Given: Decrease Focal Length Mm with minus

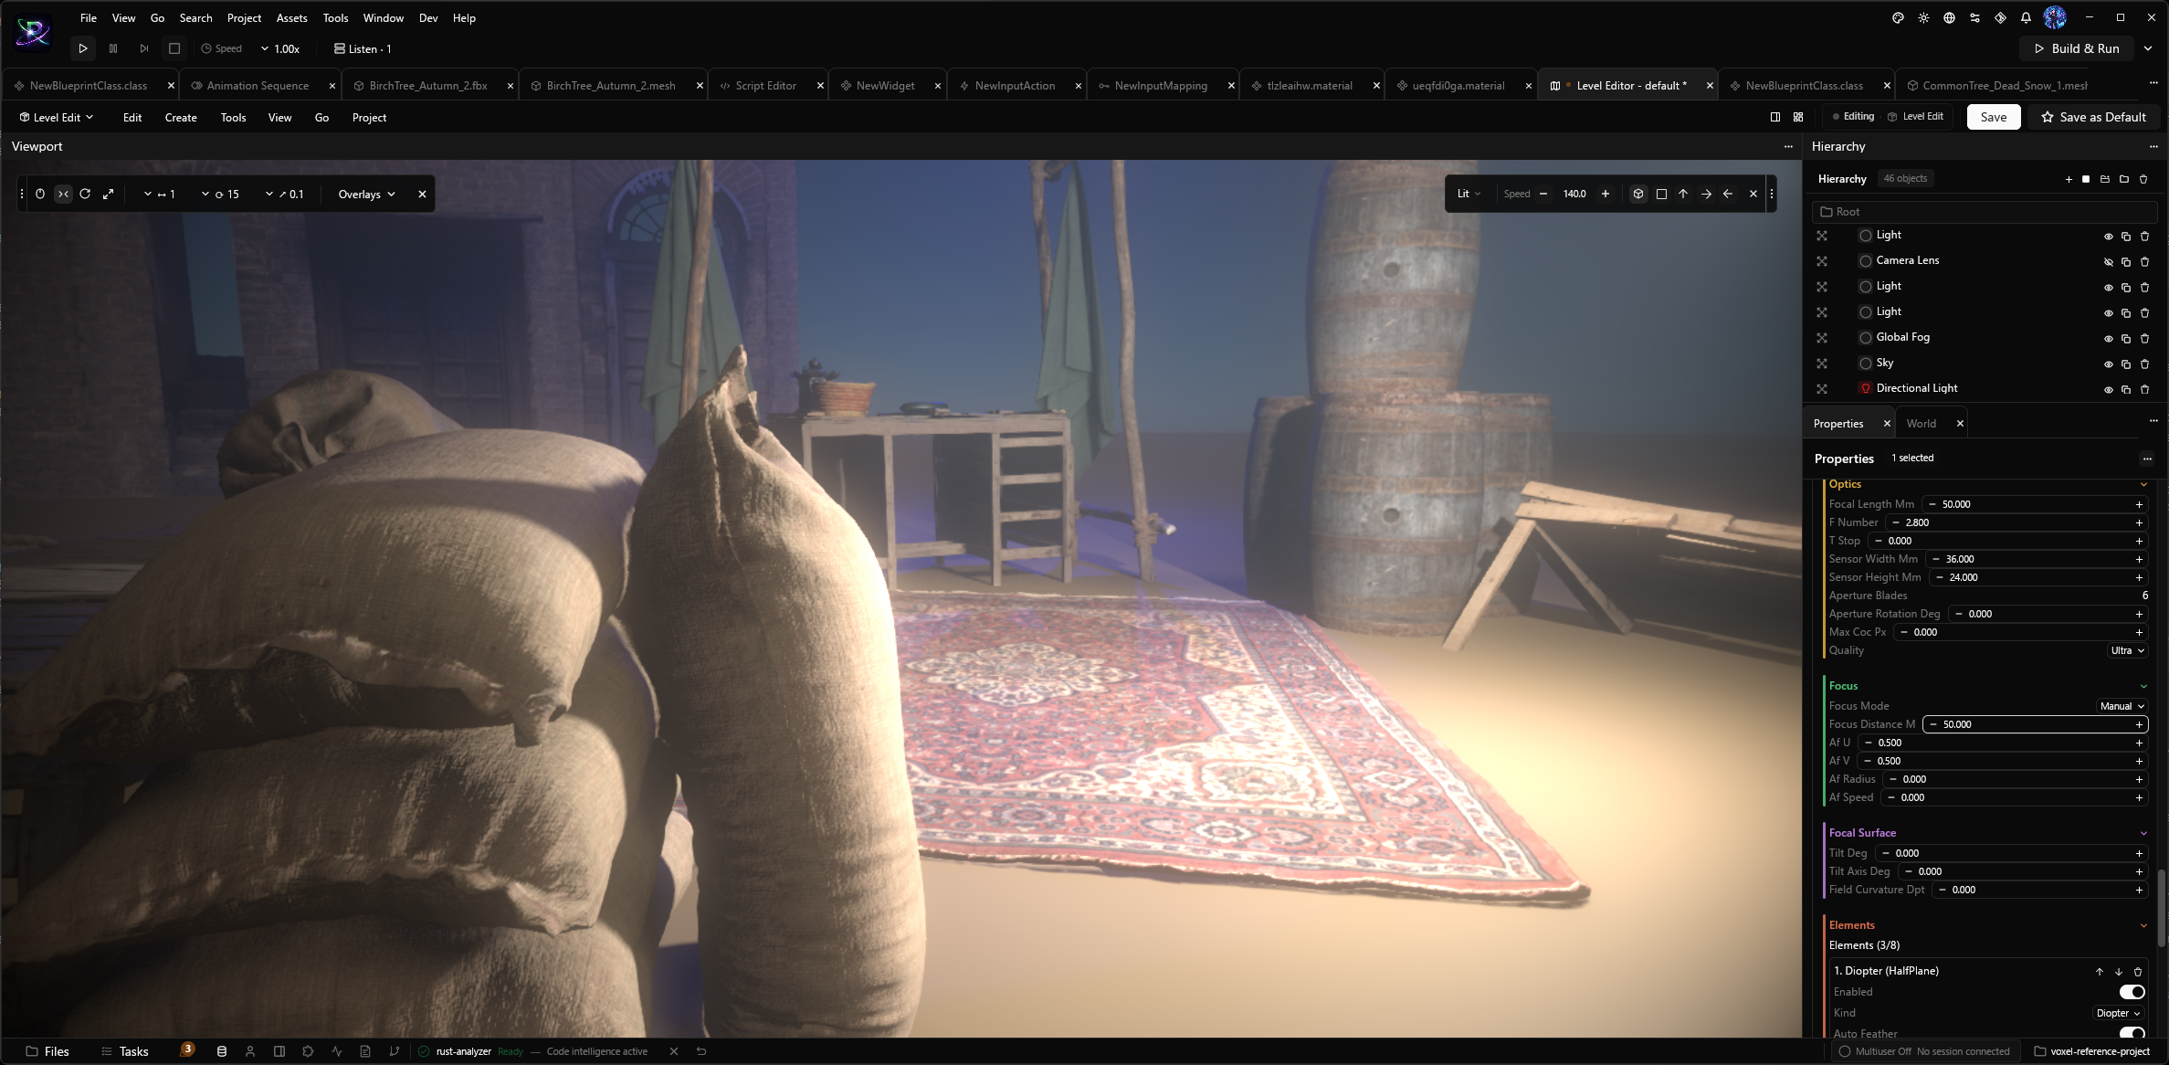Looking at the screenshot, I should click(1932, 504).
